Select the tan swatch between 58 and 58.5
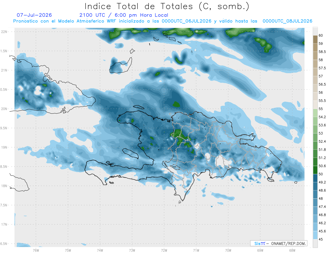The image size is (328, 254). tap(315, 56)
